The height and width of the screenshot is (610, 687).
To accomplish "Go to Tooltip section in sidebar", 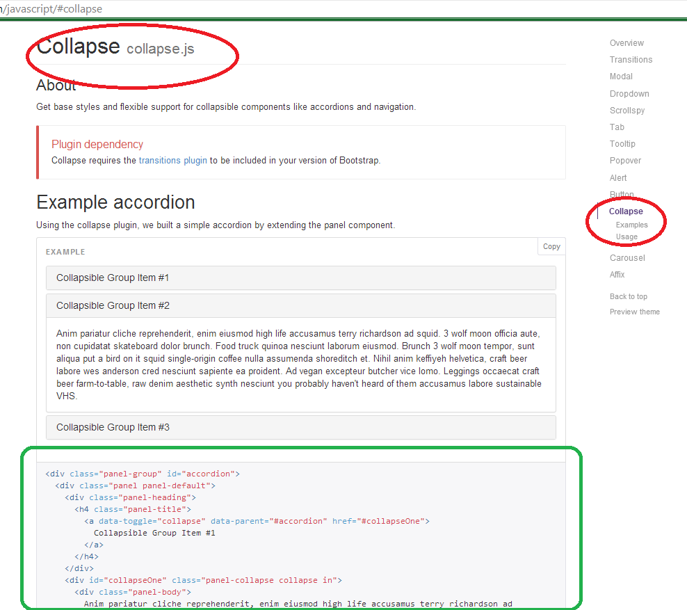I will 622,144.
